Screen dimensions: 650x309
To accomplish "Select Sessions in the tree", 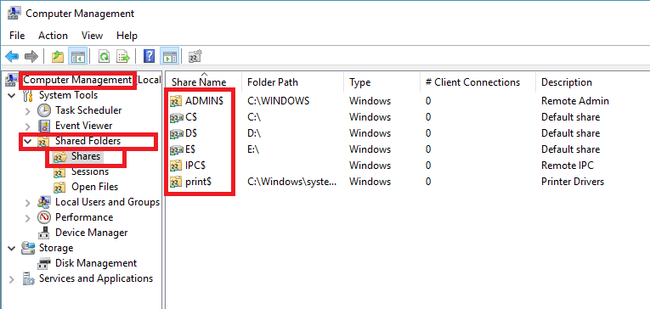I will (90, 171).
